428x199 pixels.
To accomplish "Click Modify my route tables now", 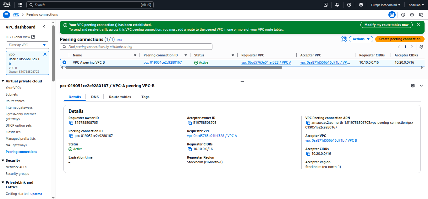I will pyautogui.click(x=387, y=25).
